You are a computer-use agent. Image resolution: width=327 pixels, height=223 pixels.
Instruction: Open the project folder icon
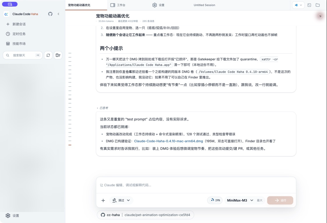(x=318, y=5)
